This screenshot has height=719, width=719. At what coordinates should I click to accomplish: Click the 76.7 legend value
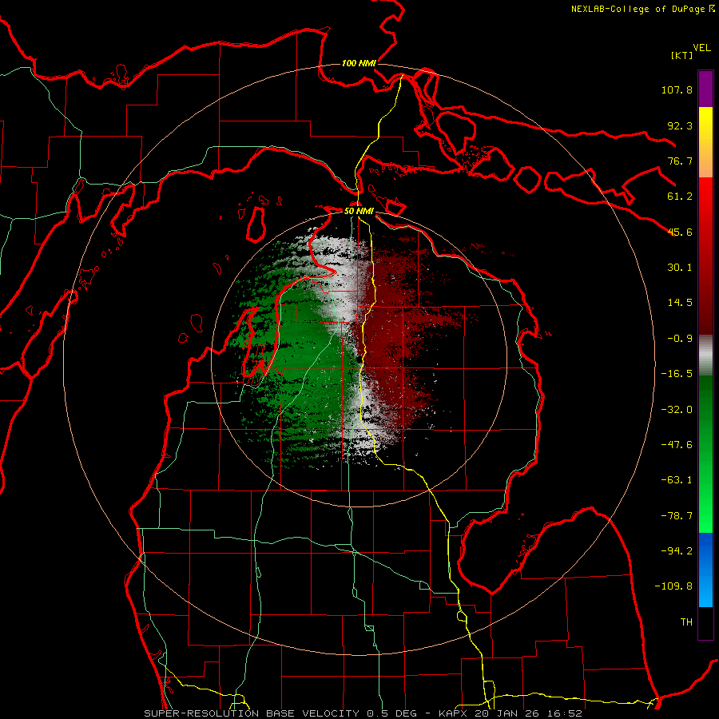tap(680, 161)
